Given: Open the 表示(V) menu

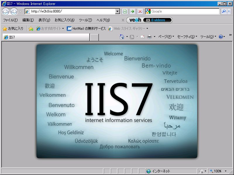Looking at the screenshot, I should click(44, 20).
